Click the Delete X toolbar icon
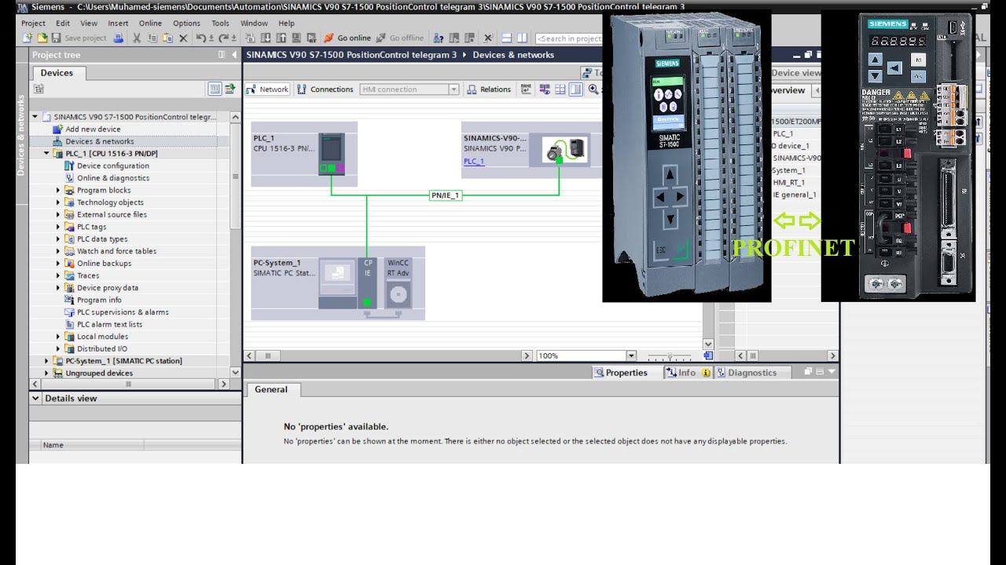Screen dimensions: 1006x565 183,38
